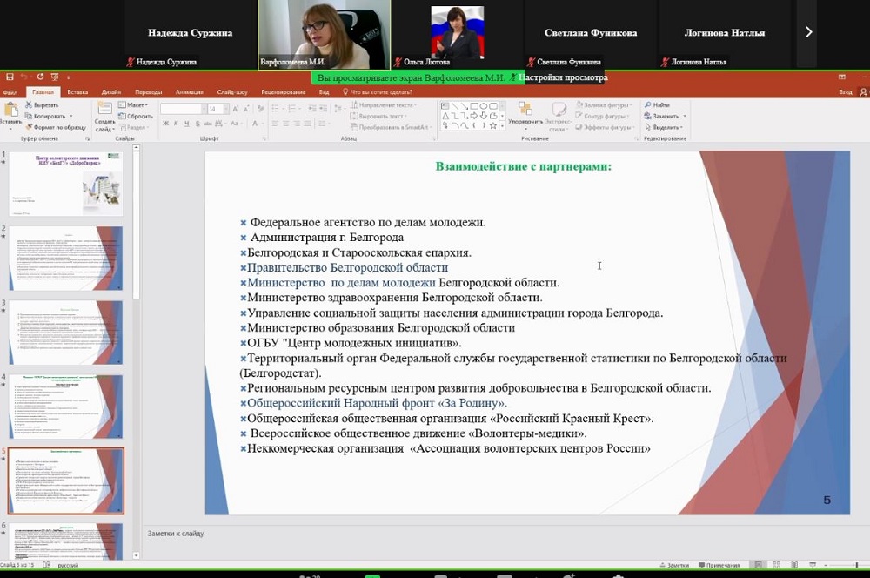Show next participants with the right arrow
Image resolution: width=870 pixels, height=578 pixels.
click(808, 32)
